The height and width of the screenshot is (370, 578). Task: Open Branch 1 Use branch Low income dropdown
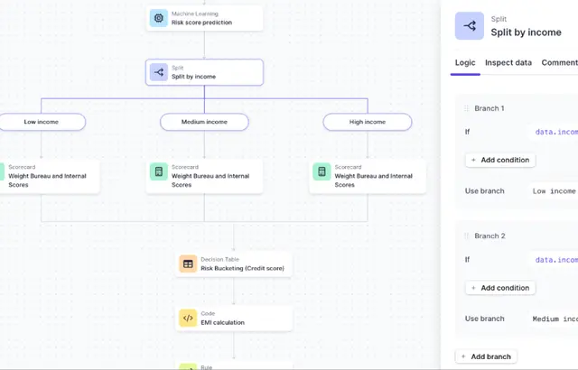click(x=554, y=191)
